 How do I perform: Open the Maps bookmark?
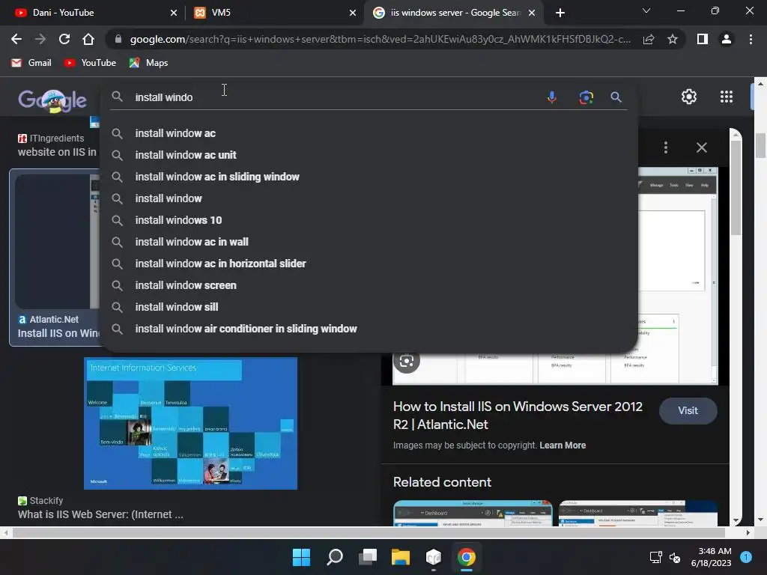[148, 63]
